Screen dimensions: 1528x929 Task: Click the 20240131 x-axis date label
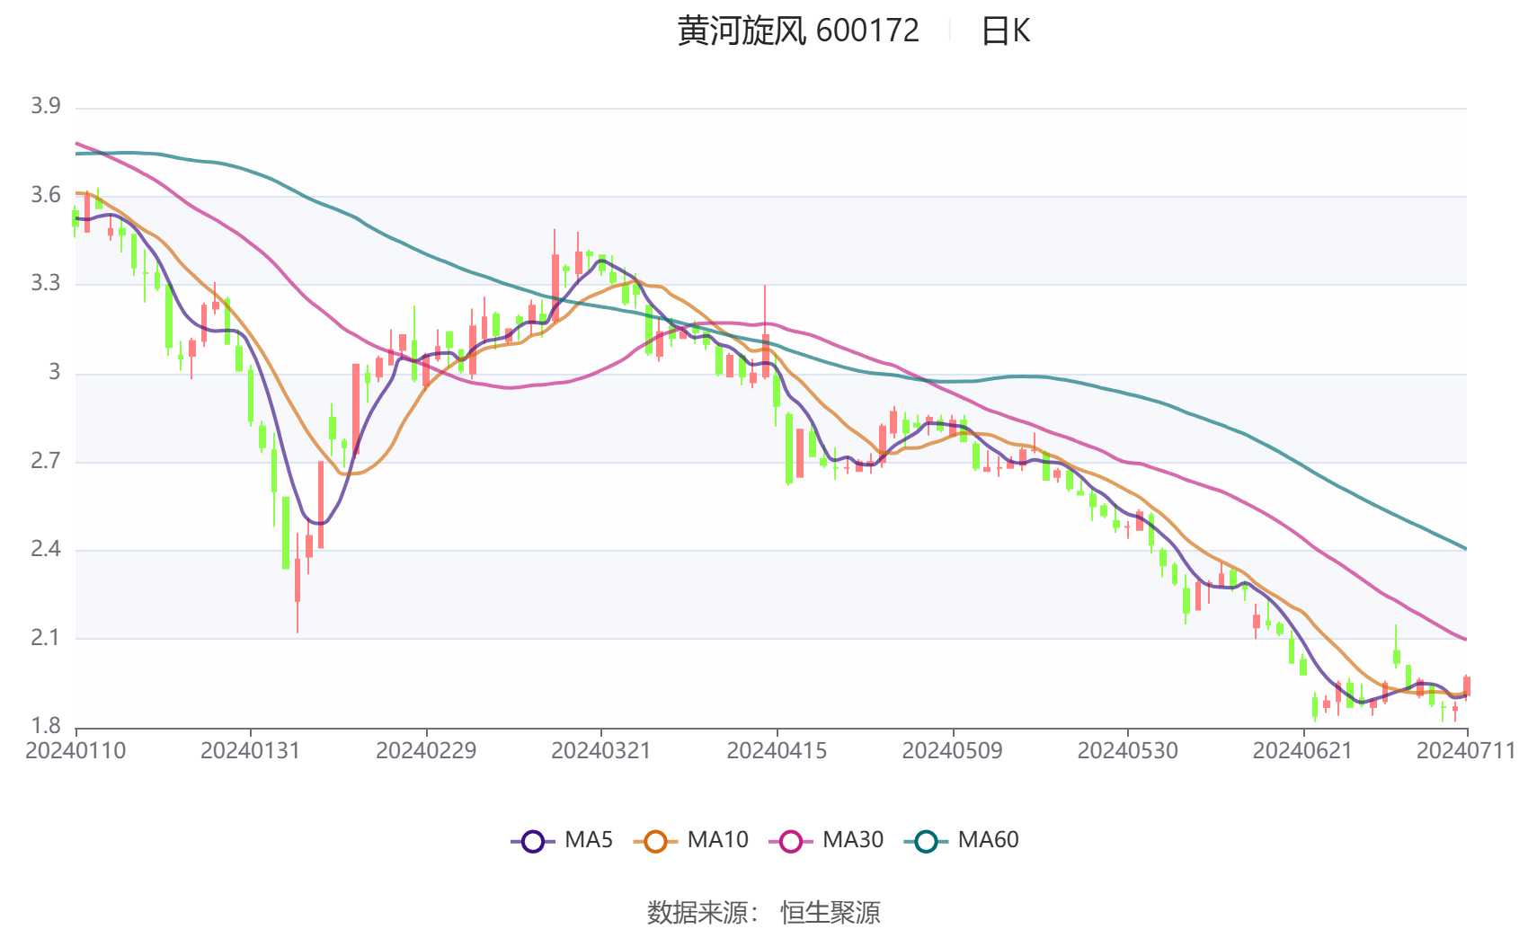pos(250,750)
